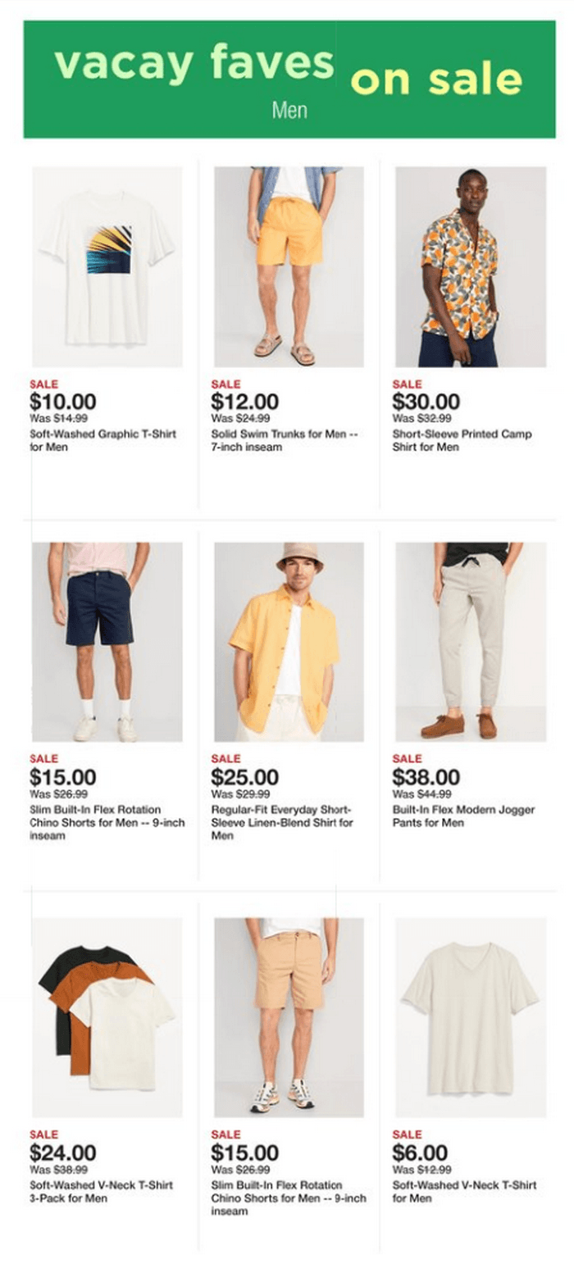Select the navy chino shorts photo
The image size is (574, 1273).
coord(107,642)
